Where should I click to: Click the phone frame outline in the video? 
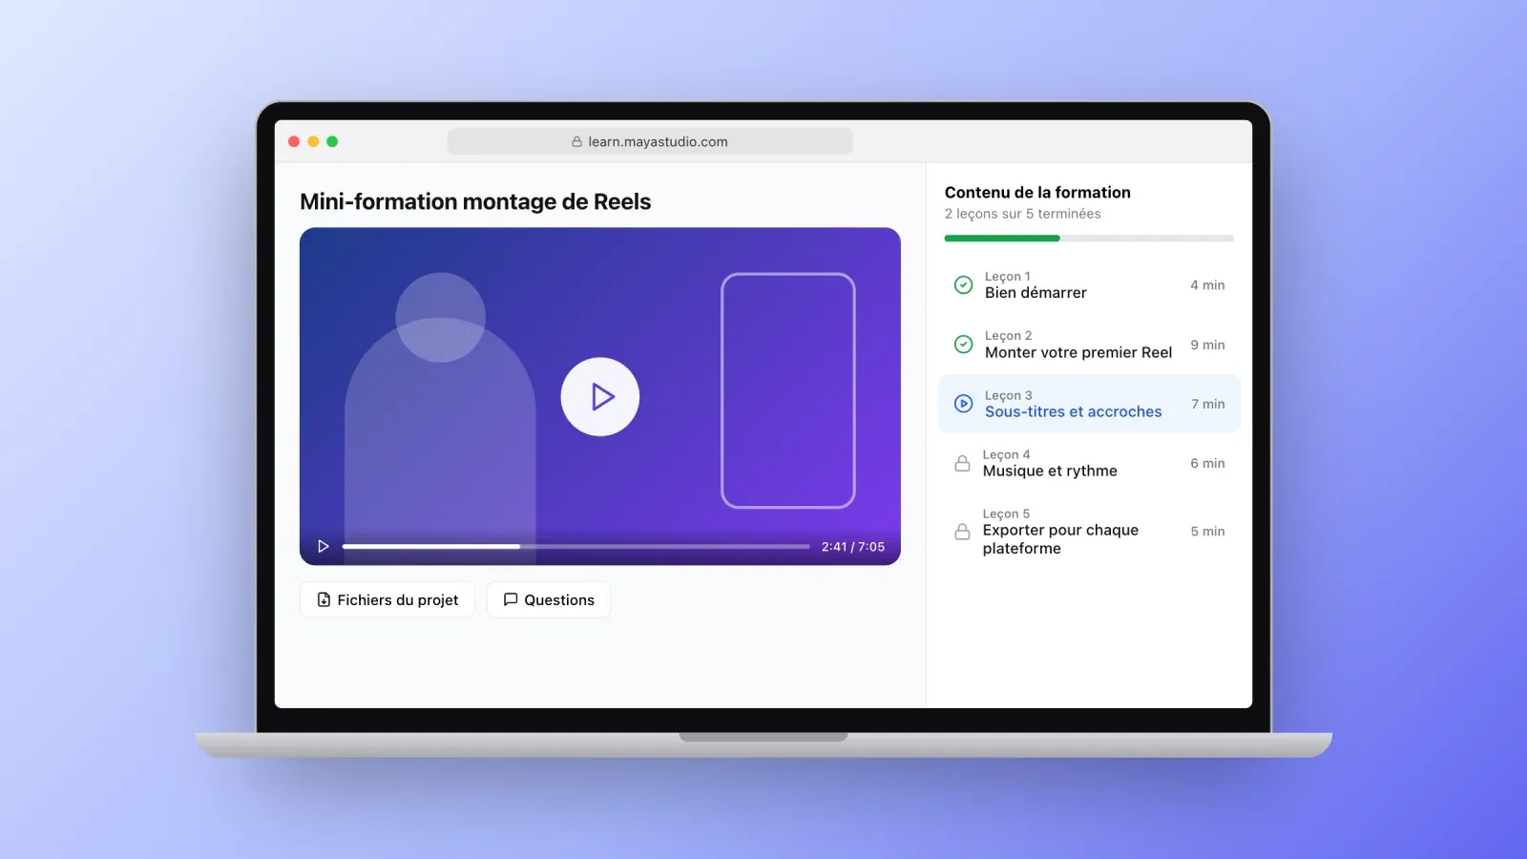point(788,390)
